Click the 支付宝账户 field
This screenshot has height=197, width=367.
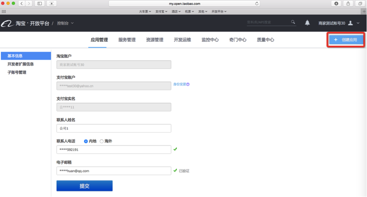[x=114, y=86]
